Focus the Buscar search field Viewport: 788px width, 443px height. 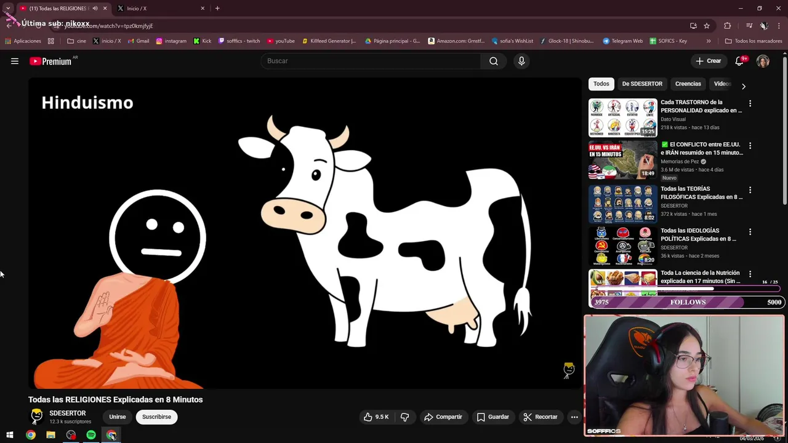coord(371,61)
